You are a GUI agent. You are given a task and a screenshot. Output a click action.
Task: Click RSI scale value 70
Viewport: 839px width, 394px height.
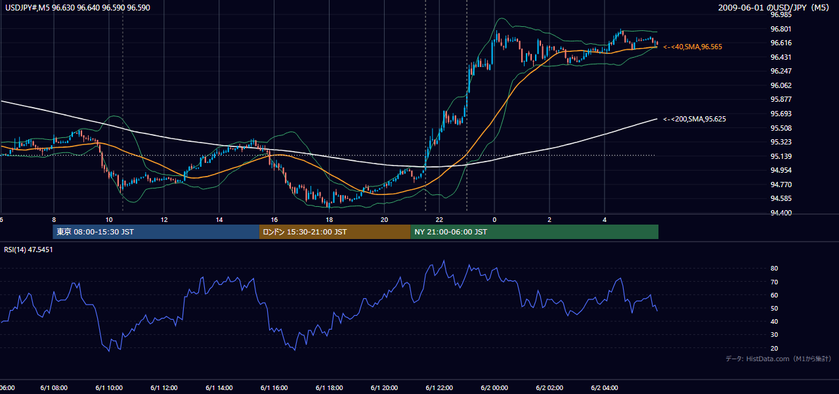click(x=774, y=282)
